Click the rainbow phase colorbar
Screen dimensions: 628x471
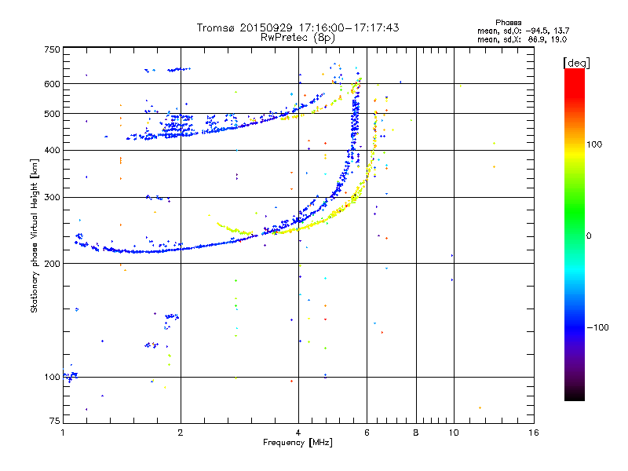point(575,235)
